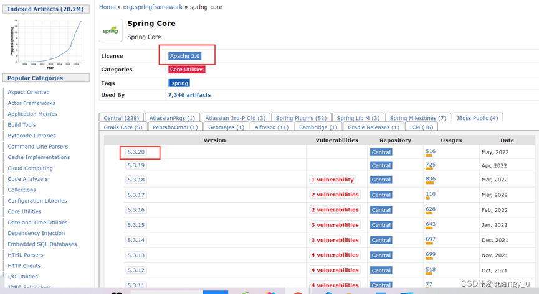Switch to Geomajas (1) tab
This screenshot has height=294, width=539.
click(226, 127)
